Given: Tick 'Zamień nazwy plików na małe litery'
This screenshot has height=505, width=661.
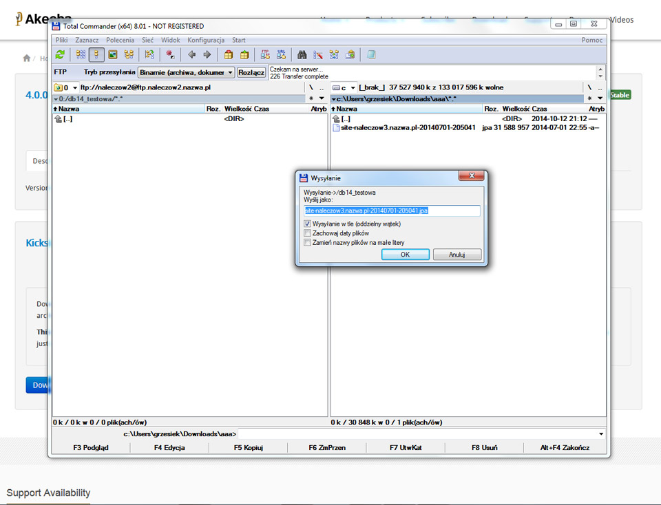Looking at the screenshot, I should click(307, 243).
